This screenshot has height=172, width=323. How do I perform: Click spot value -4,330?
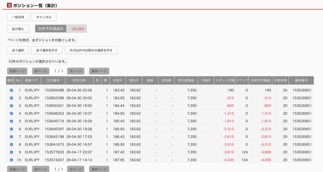[x=228, y=160]
